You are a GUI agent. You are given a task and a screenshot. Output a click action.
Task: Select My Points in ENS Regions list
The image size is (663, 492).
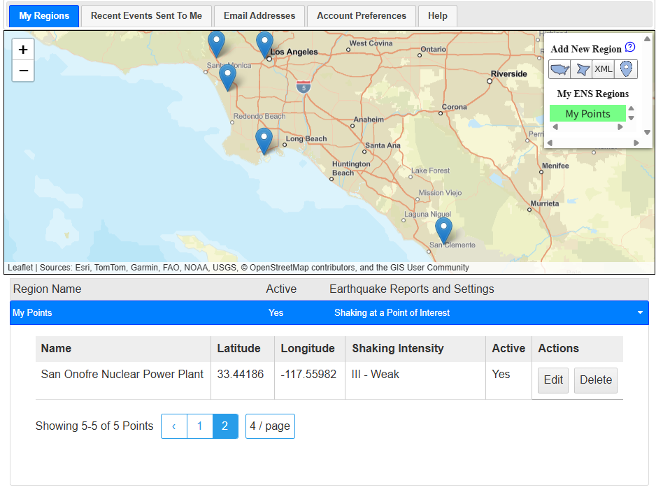[587, 114]
